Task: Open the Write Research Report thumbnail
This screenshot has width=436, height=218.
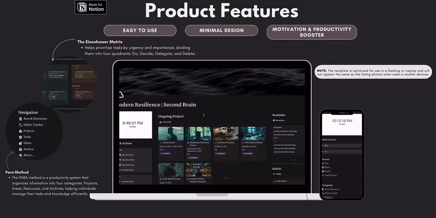Action: point(253,134)
